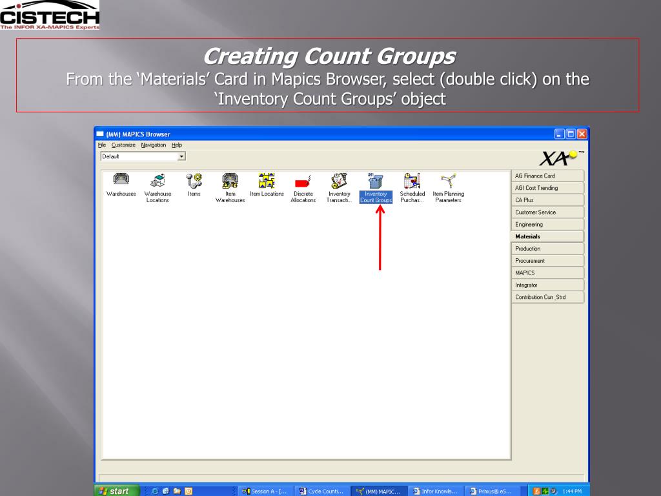Open the Customize menu

click(123, 145)
